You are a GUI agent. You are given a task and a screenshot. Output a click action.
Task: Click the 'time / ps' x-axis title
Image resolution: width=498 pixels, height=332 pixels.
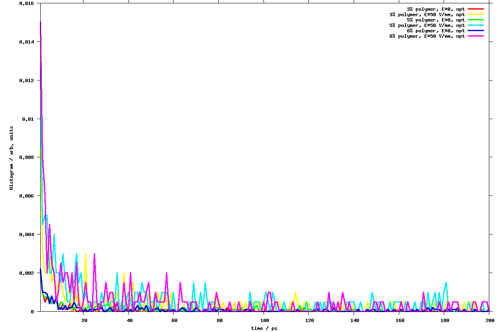264,328
